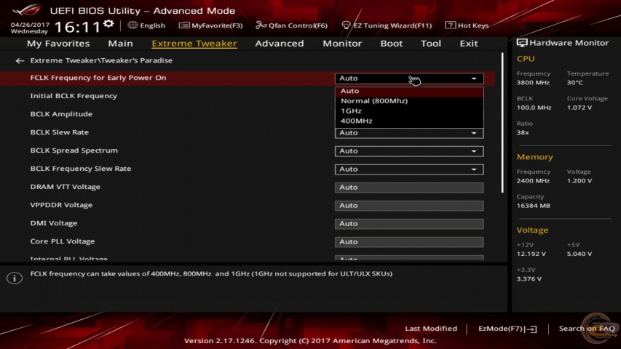This screenshot has width=621, height=349.
Task: Click the settings gear next to the clock
Action: [x=108, y=24]
